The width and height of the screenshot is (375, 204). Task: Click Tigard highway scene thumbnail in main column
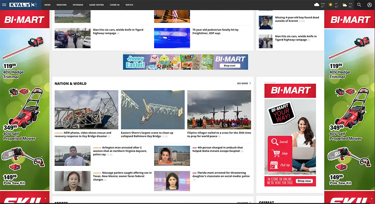(x=73, y=38)
